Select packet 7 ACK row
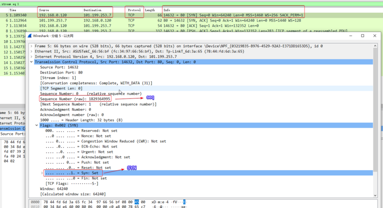Screen dimensions: 383x208 pyautogui.click(x=191, y=26)
